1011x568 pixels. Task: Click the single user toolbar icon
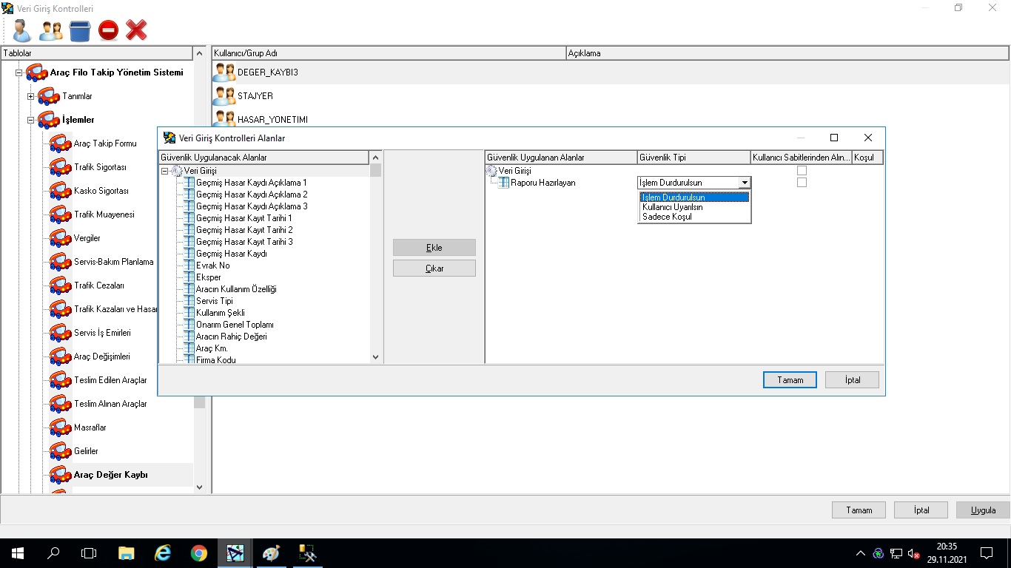pyautogui.click(x=21, y=30)
